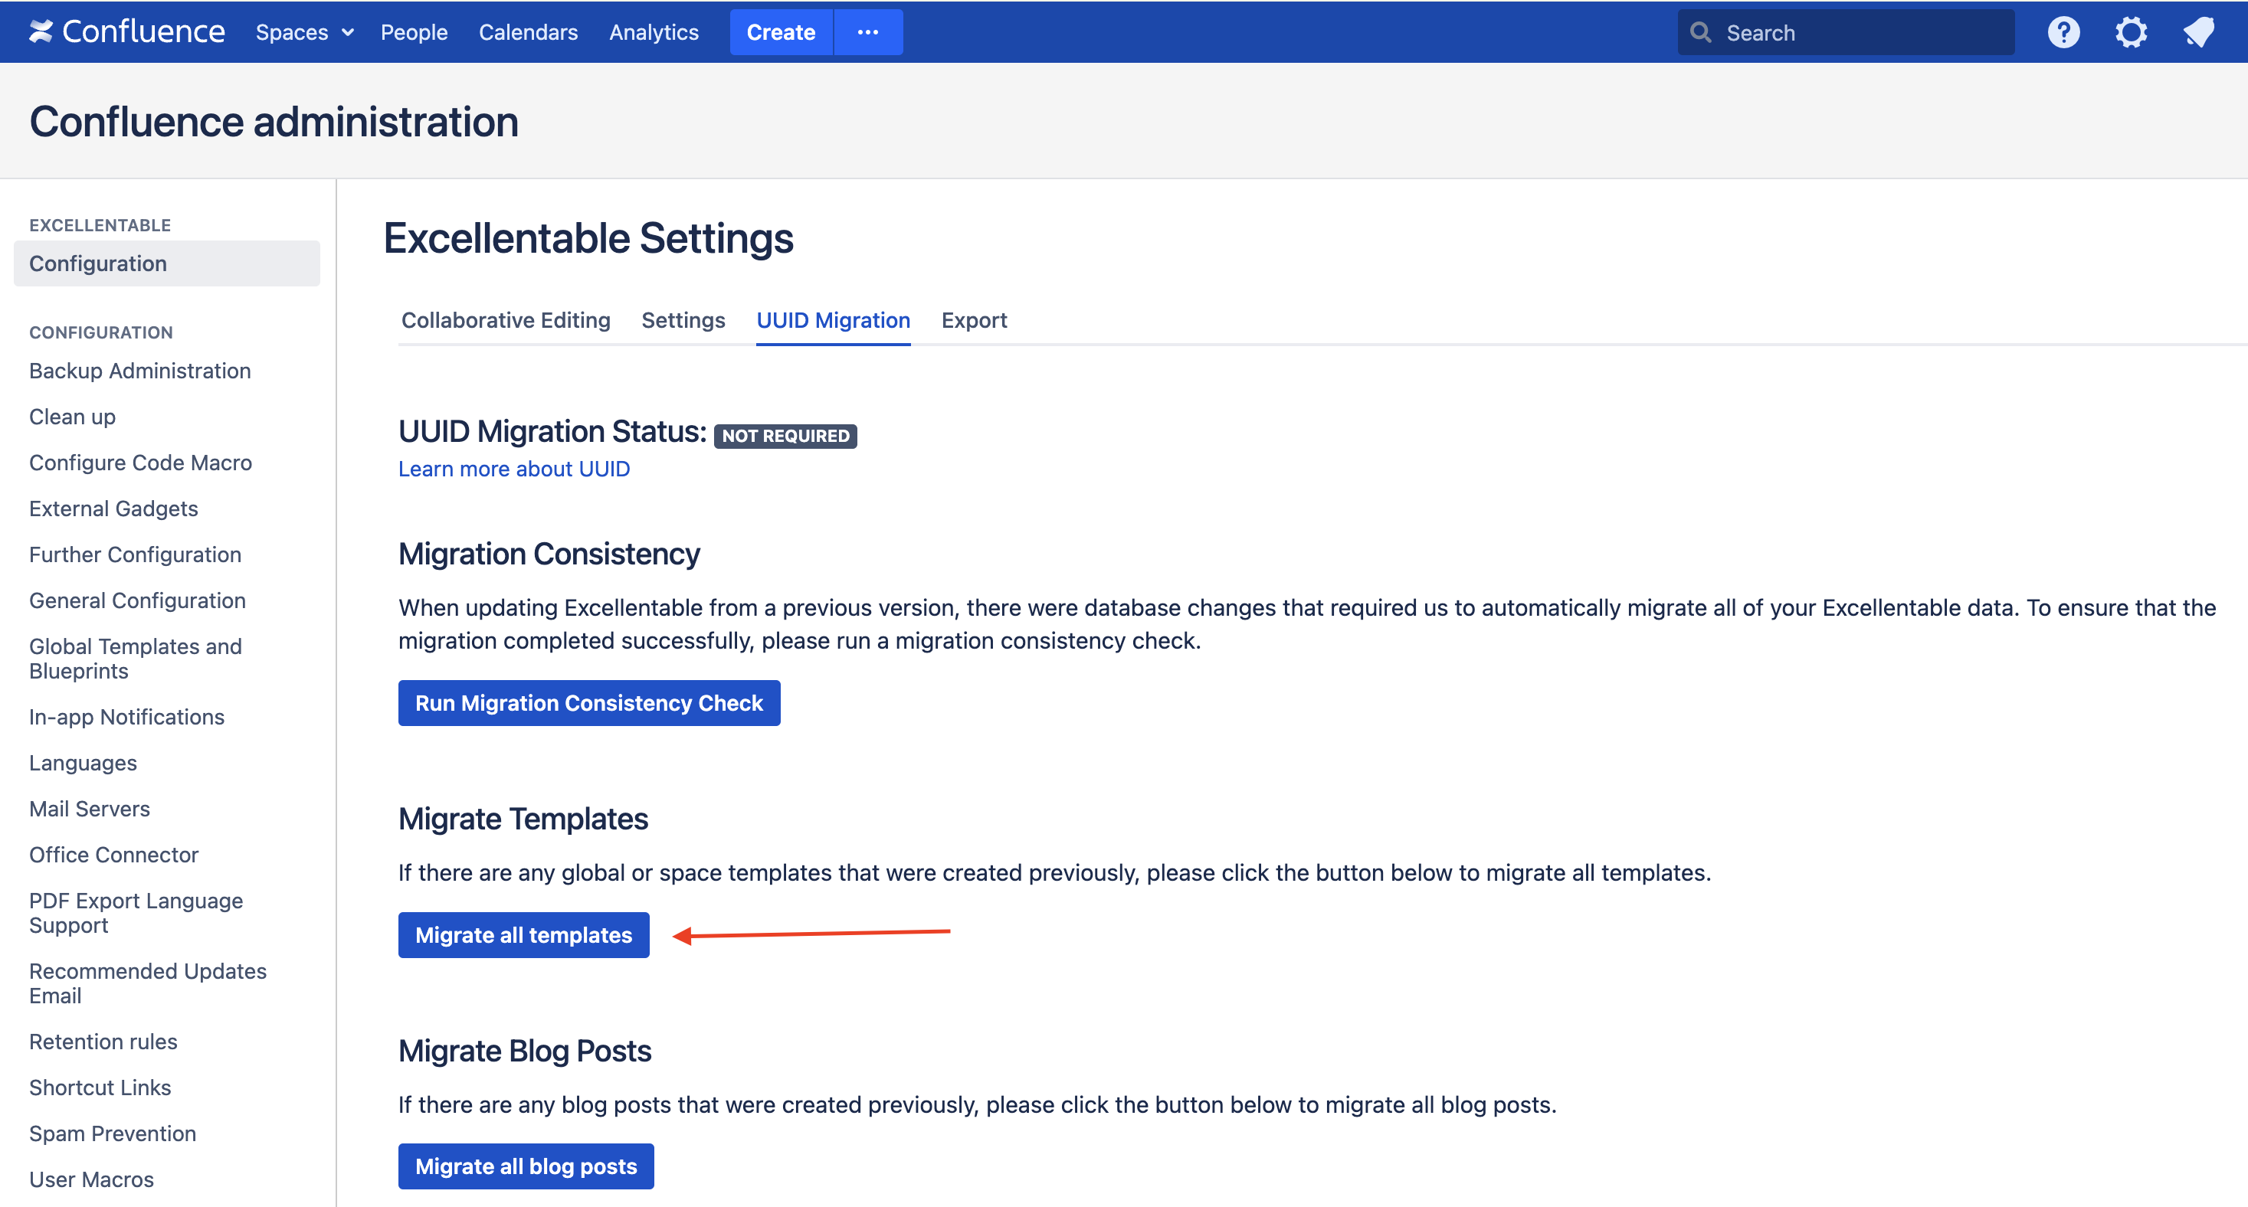2248x1207 pixels.
Task: Click the Excellentable Settings heading
Action: click(588, 238)
